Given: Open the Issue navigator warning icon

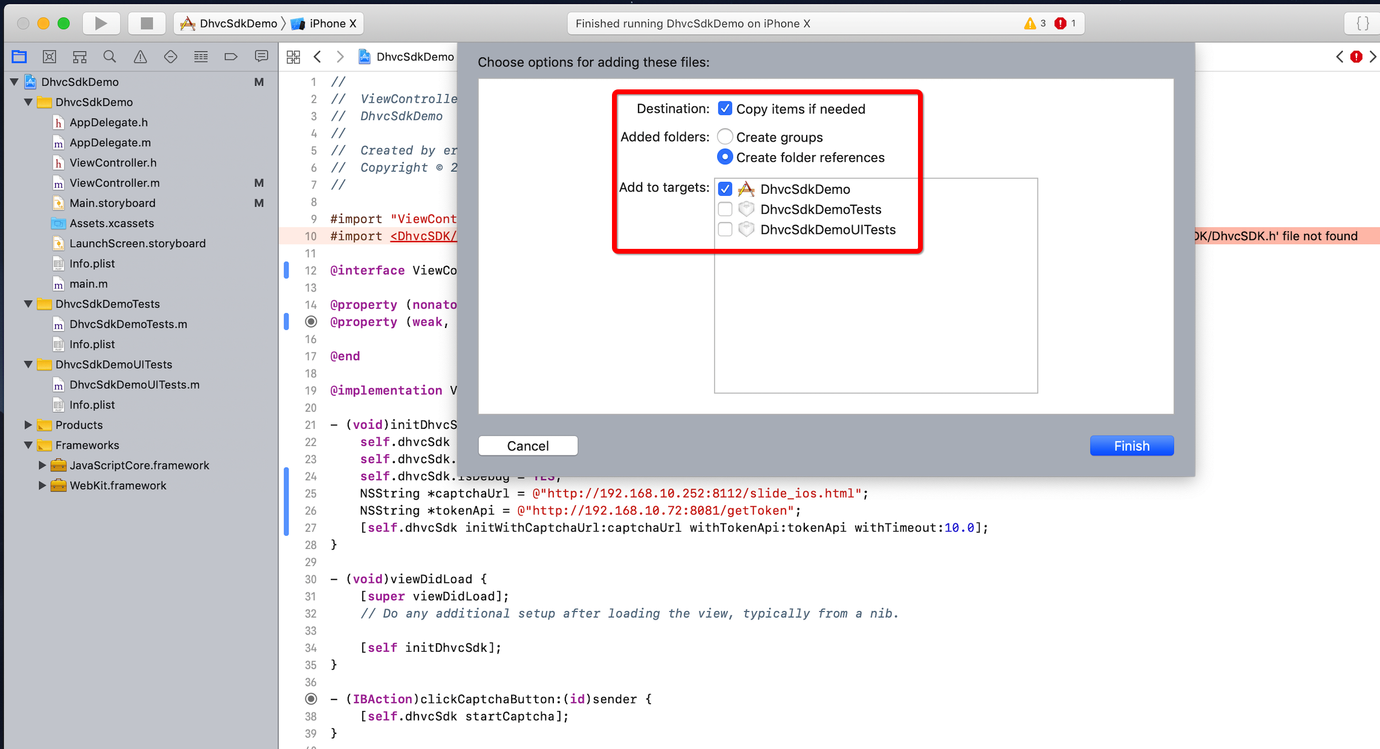Looking at the screenshot, I should (x=140, y=57).
